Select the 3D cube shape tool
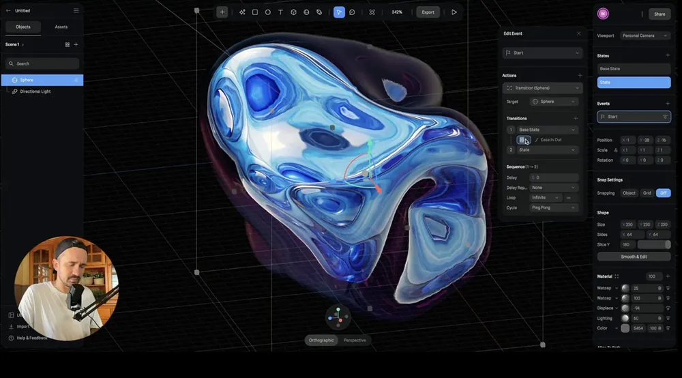Screen dimensions: 682x378 coord(293,12)
